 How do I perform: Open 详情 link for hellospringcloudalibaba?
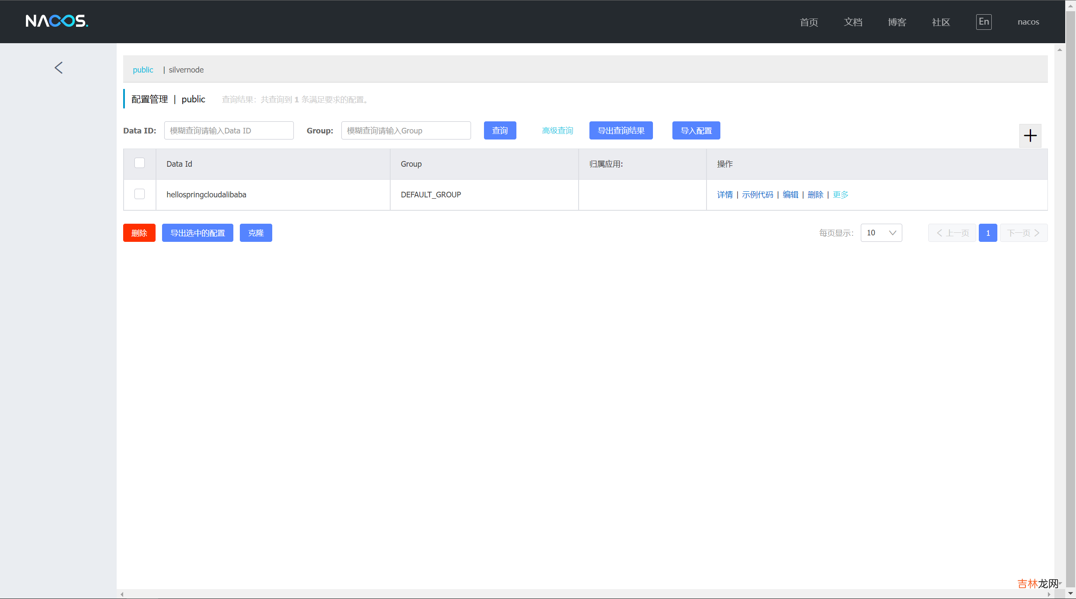coord(725,195)
